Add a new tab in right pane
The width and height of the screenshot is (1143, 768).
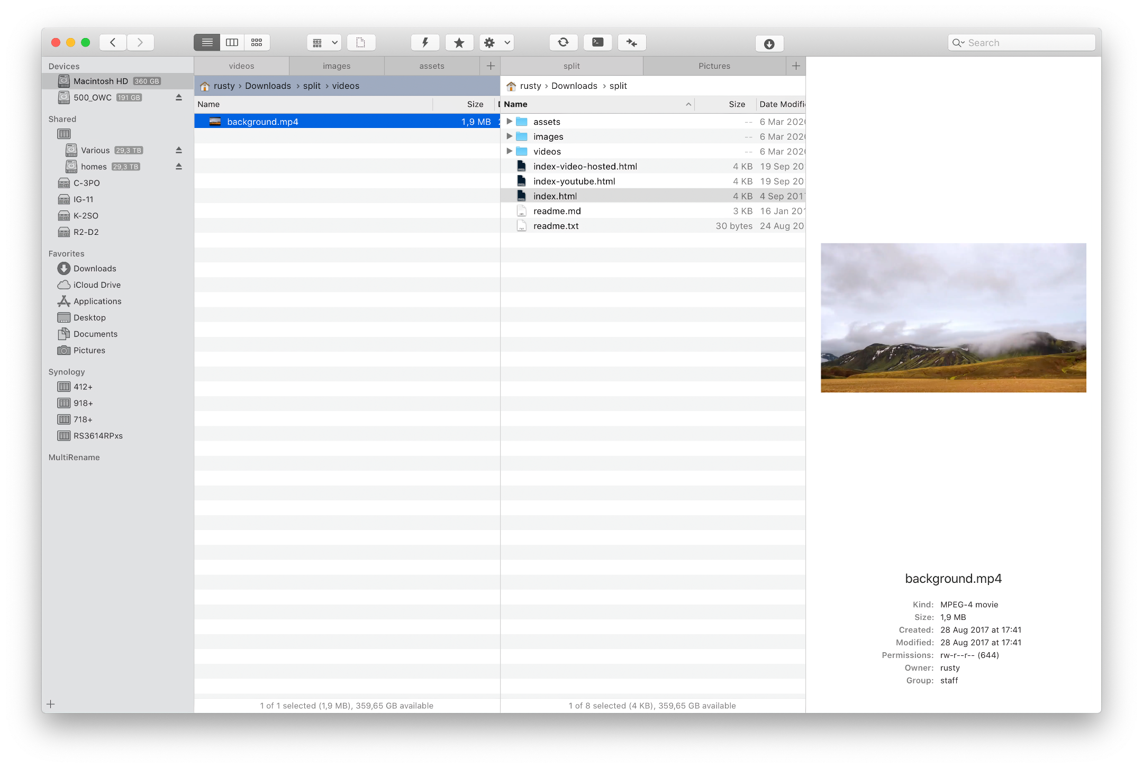point(796,66)
